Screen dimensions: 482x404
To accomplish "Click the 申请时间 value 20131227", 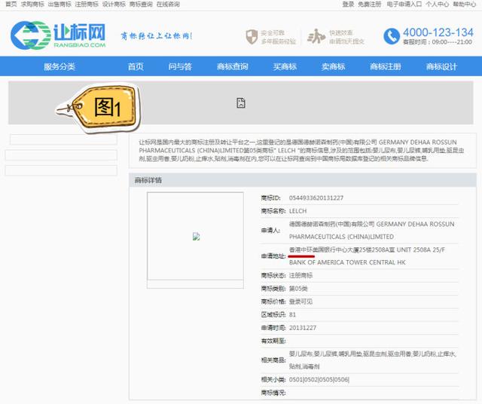I will pyautogui.click(x=303, y=328).
